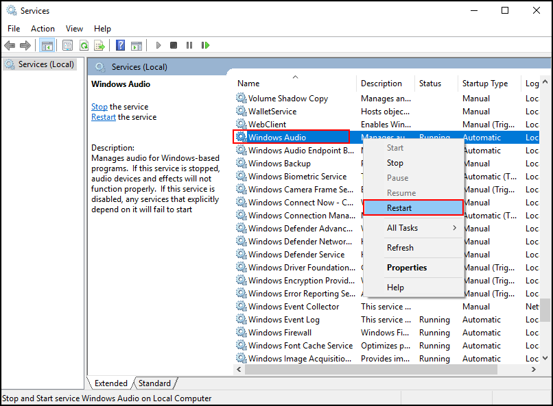This screenshot has width=553, height=406.
Task: Select the Windows Camera Frame Server row
Action: pos(386,189)
